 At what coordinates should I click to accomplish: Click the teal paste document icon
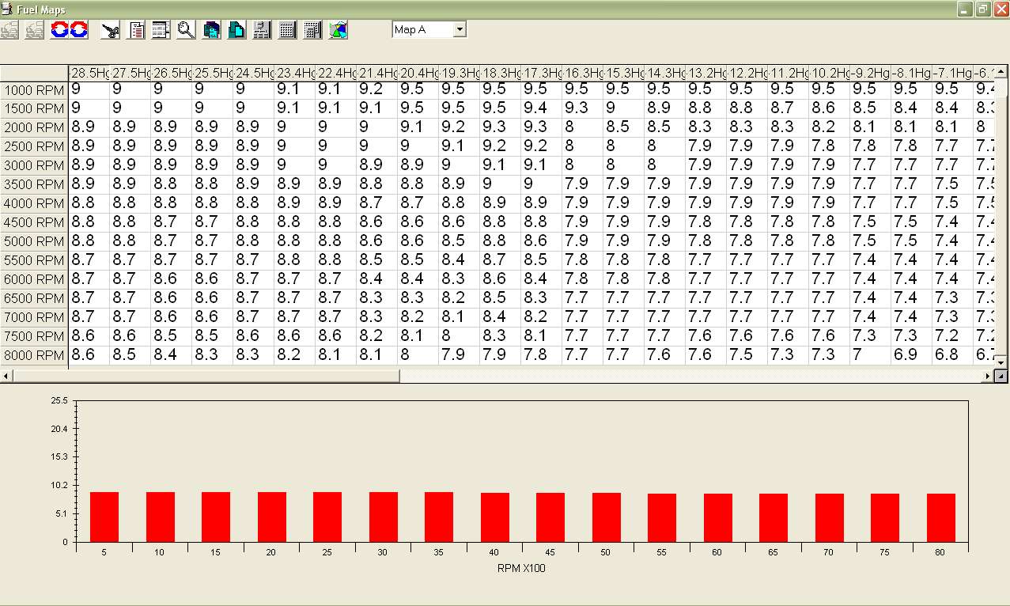[x=236, y=30]
